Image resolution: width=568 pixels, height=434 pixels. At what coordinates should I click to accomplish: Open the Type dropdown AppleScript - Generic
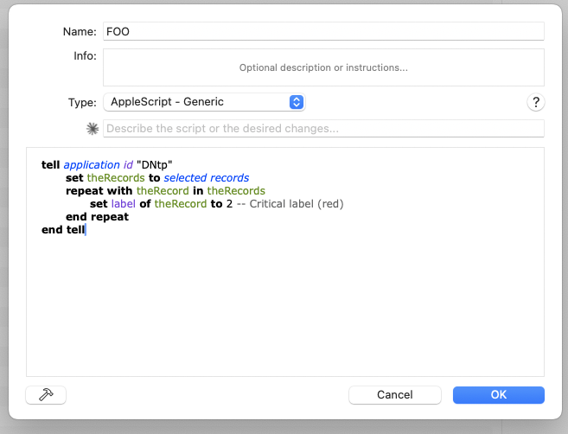coord(204,102)
